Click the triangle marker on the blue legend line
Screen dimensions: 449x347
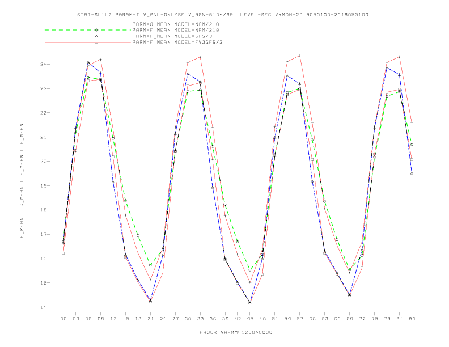(x=96, y=36)
